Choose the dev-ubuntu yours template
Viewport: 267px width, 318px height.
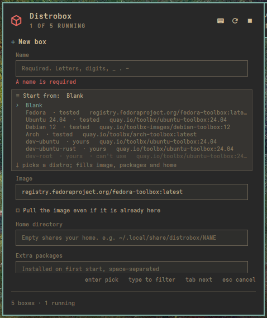[x=132, y=141]
